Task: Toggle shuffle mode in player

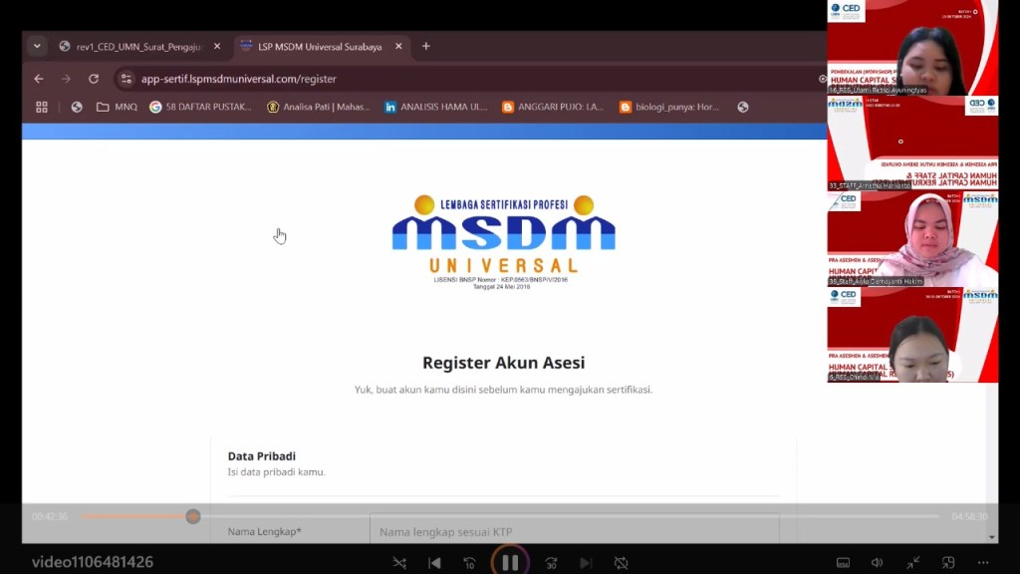Action: point(399,563)
